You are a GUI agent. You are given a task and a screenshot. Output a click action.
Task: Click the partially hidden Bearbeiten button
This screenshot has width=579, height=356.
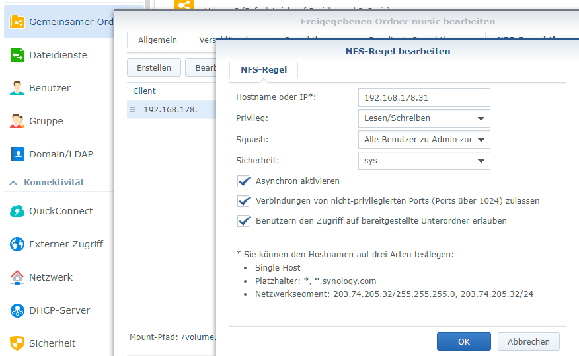201,67
